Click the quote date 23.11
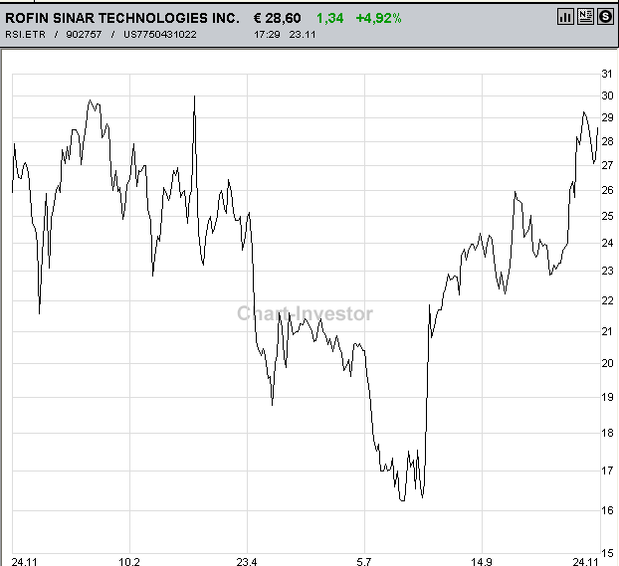This screenshot has width=619, height=566. tap(303, 35)
